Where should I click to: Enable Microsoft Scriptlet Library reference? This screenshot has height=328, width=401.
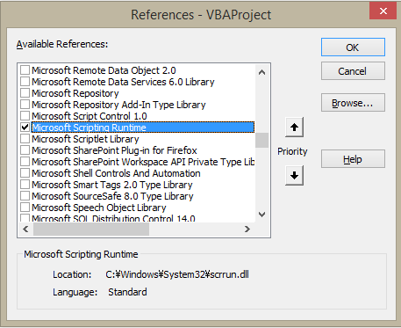click(x=25, y=139)
